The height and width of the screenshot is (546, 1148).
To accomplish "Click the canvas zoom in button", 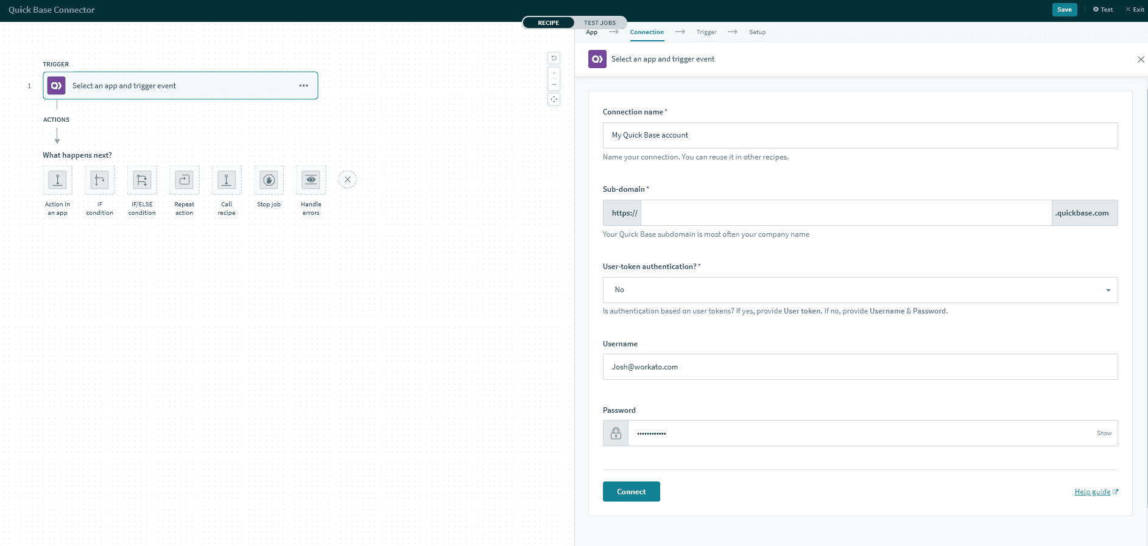I will 554,73.
